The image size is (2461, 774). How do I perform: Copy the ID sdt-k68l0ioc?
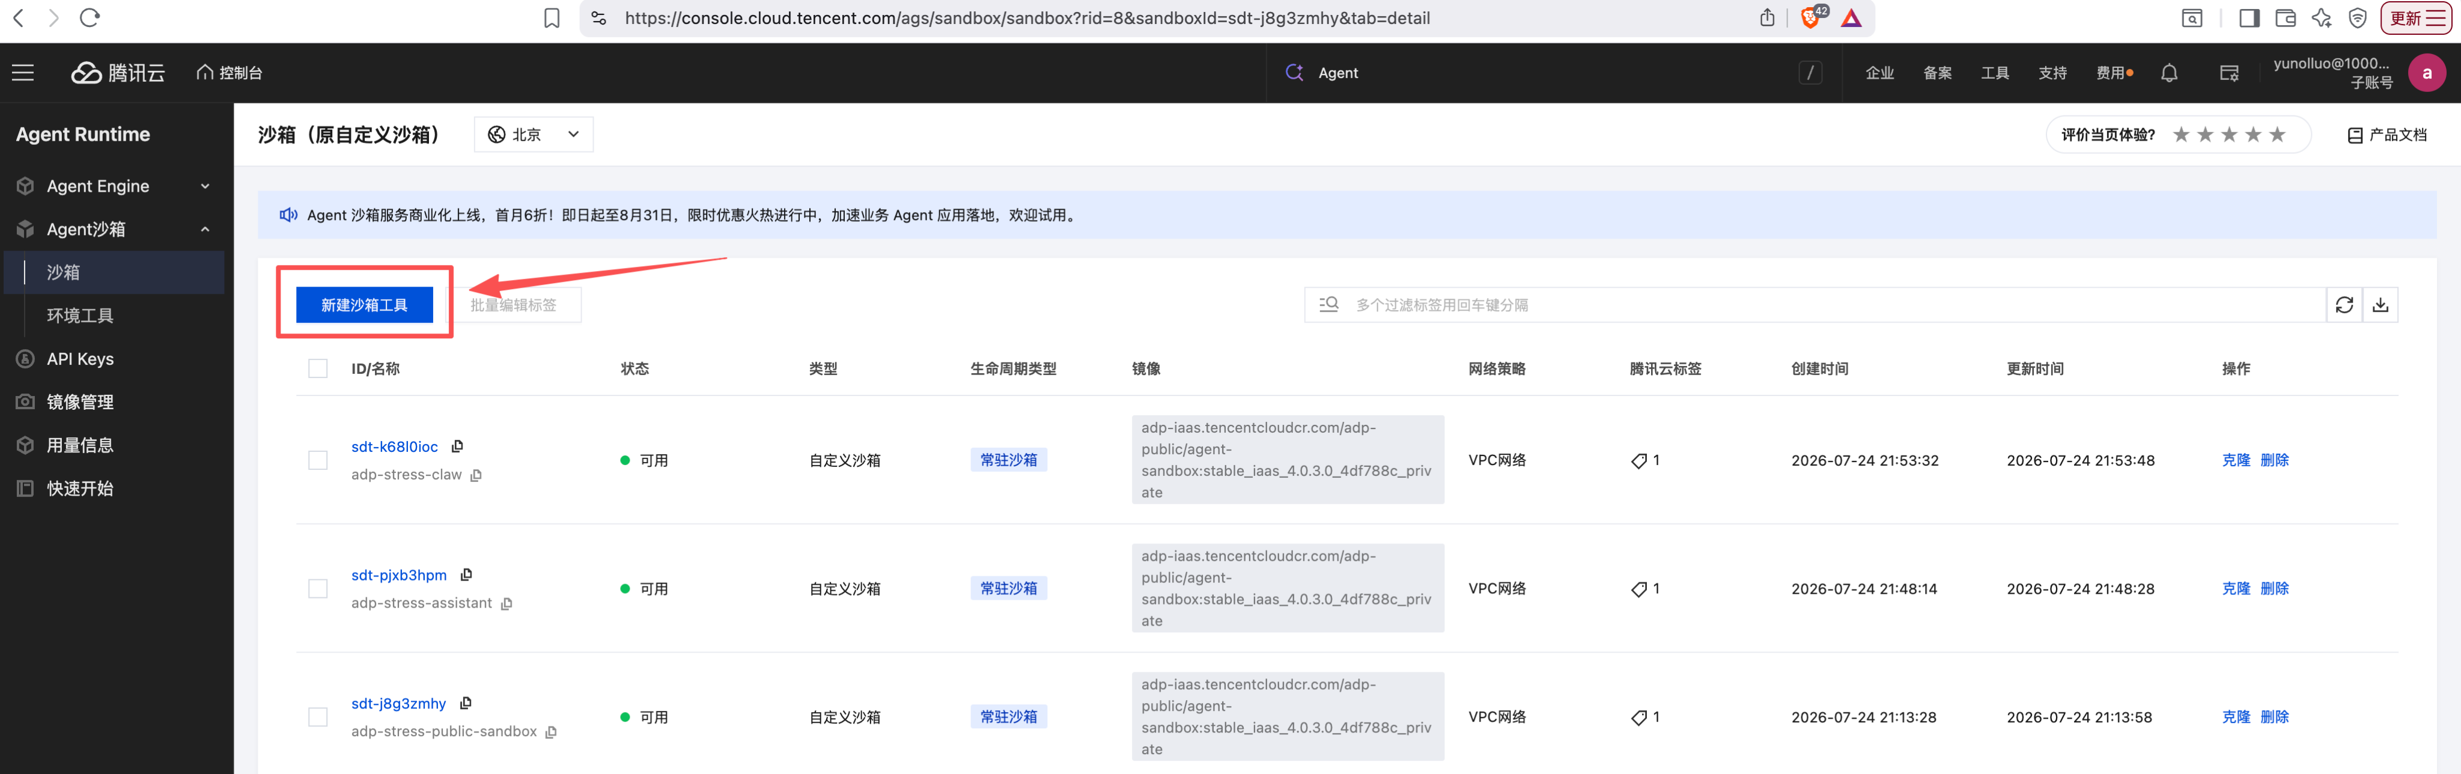pyautogui.click(x=458, y=446)
